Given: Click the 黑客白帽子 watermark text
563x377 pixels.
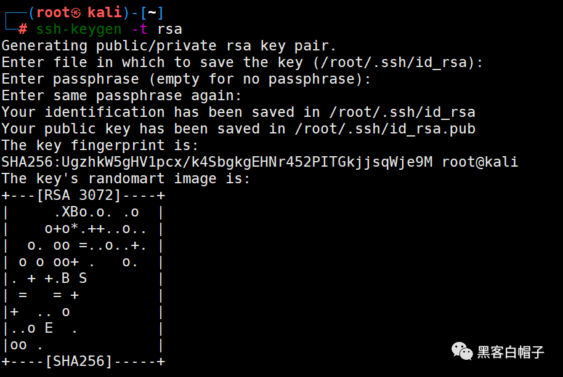Looking at the screenshot, I should point(511,352).
